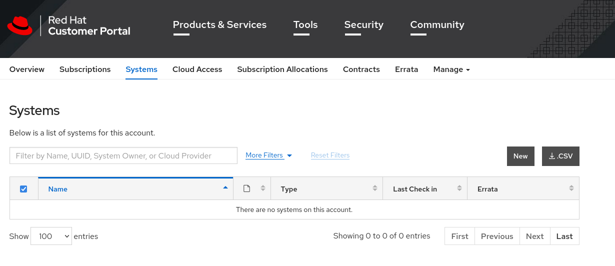Download the systems list as .CSV
Image resolution: width=615 pixels, height=266 pixels.
click(x=560, y=156)
